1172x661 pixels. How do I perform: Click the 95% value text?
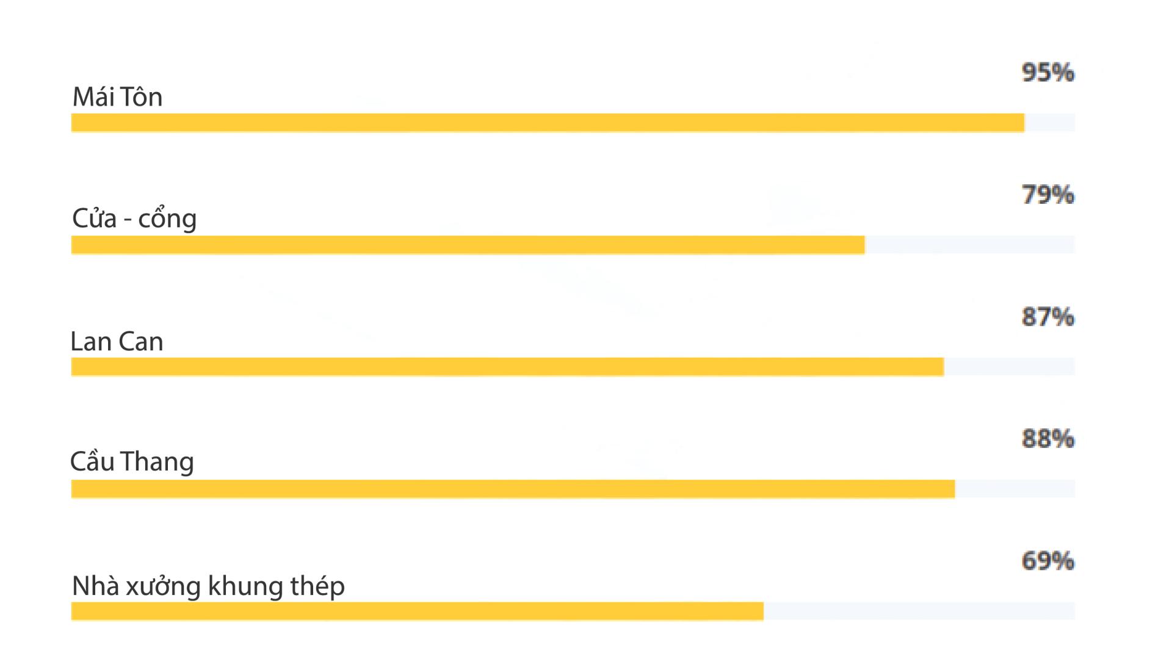coord(1047,72)
